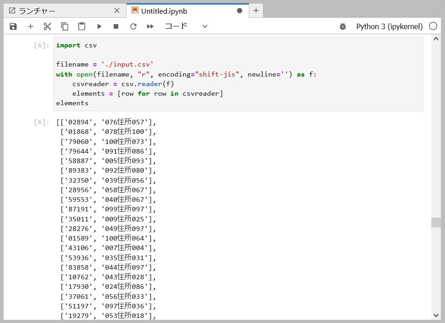Open the cell type dropdown showing コード

[x=186, y=26]
